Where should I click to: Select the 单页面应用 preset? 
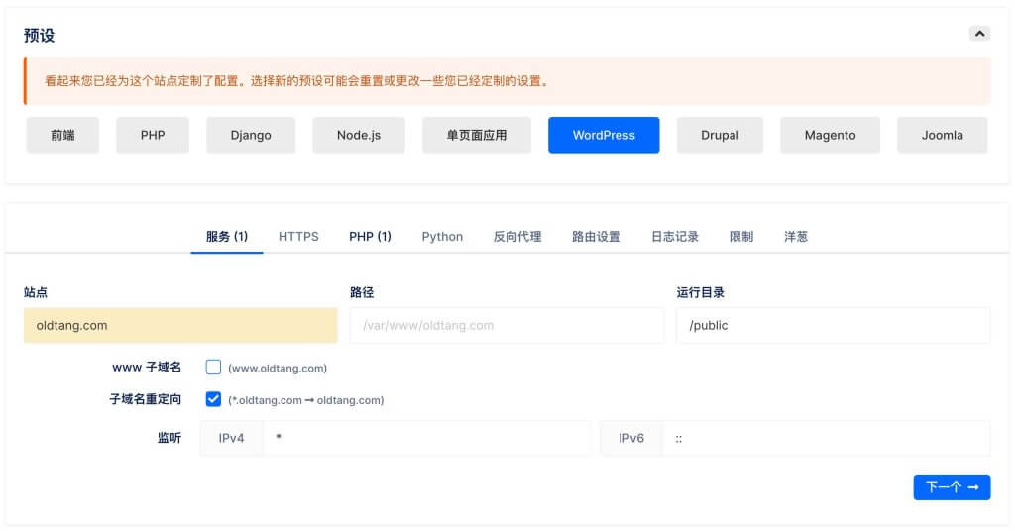(x=477, y=135)
